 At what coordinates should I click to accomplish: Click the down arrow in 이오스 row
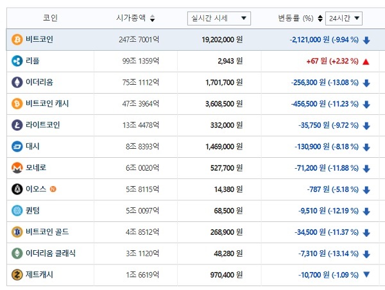pos(366,190)
